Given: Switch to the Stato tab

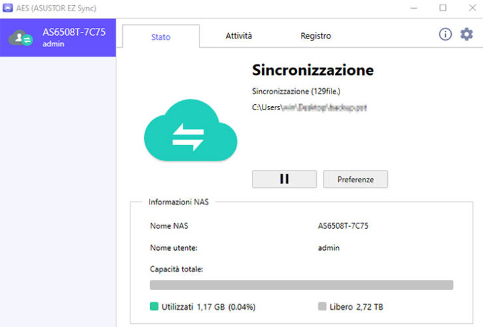Looking at the screenshot, I should point(161,36).
